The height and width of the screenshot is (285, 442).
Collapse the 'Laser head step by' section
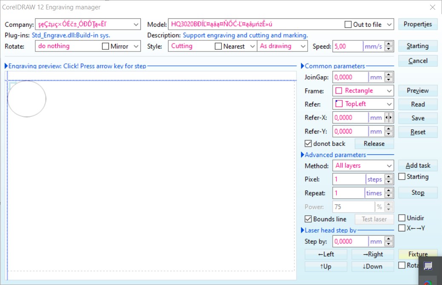302,230
